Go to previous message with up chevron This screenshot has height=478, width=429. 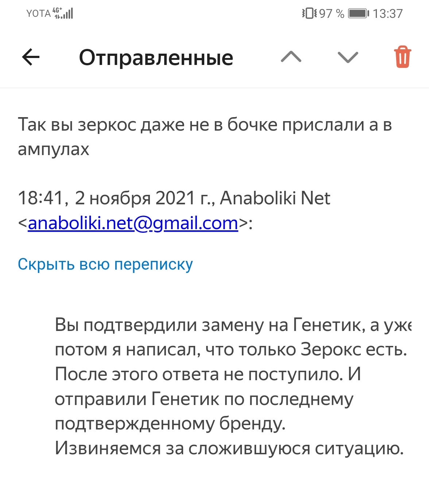(291, 57)
